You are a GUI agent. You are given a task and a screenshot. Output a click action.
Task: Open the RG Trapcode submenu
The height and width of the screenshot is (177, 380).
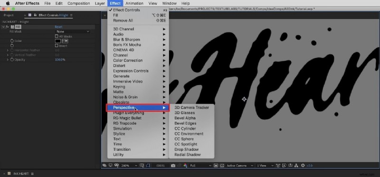(138, 123)
